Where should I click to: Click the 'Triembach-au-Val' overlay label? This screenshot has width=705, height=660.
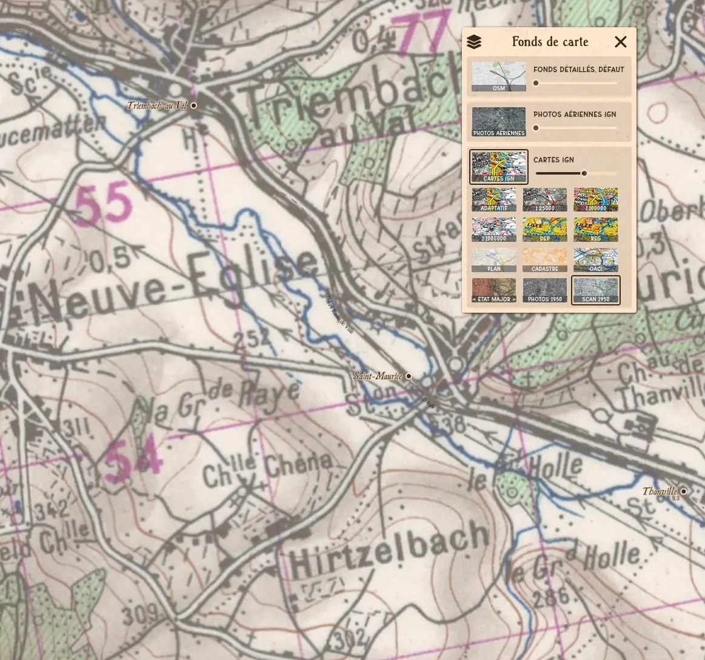tap(156, 105)
